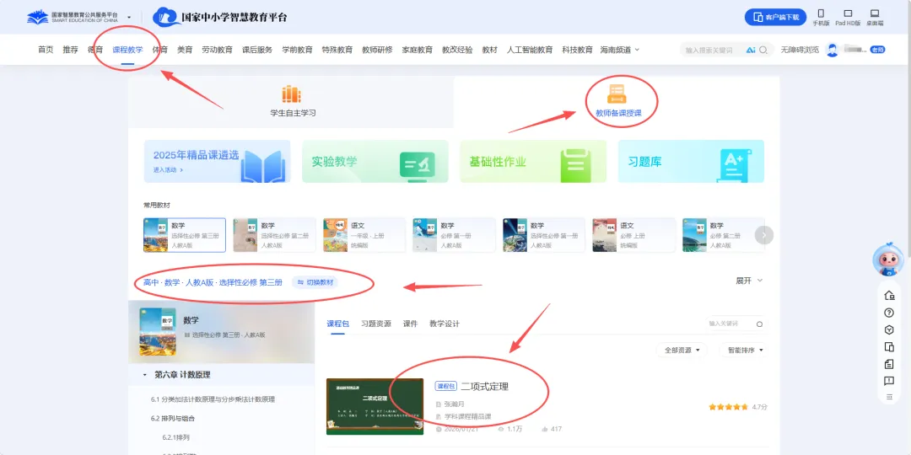Image resolution: width=911 pixels, height=455 pixels.
Task: Select 语文 必修 上册 textbook card
Action: click(633, 235)
